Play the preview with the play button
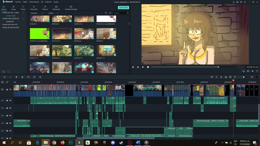 point(143,67)
